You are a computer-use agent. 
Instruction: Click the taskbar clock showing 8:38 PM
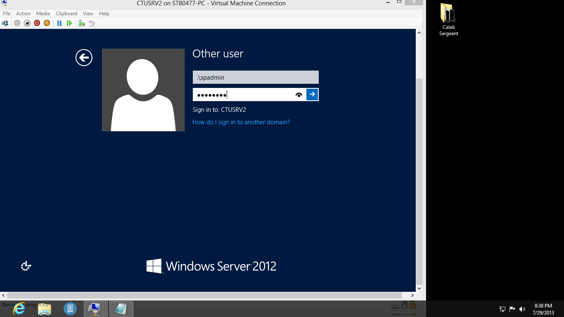point(543,309)
